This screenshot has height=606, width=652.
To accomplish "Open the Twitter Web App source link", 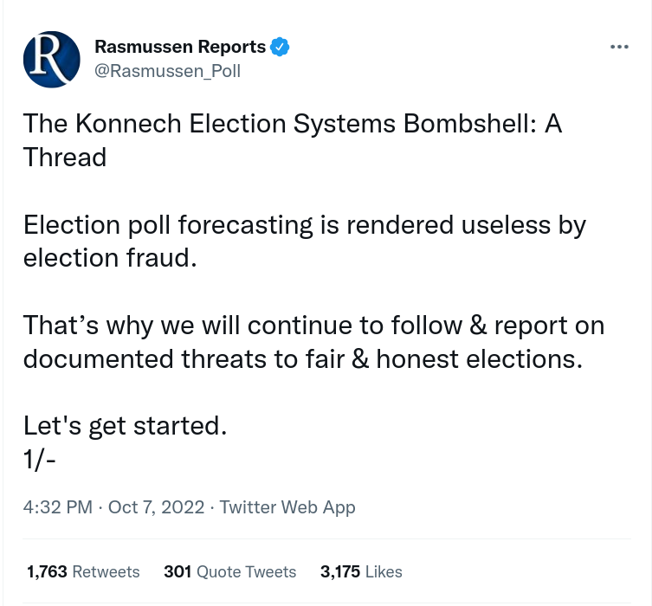I will [x=287, y=507].
